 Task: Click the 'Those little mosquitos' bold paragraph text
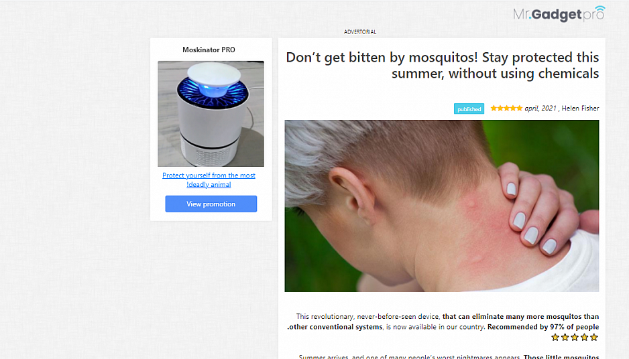[x=561, y=356]
